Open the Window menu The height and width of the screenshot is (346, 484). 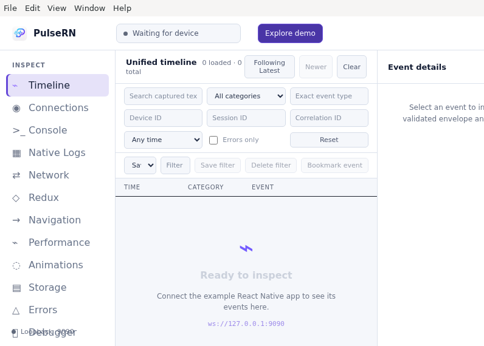[89, 8]
